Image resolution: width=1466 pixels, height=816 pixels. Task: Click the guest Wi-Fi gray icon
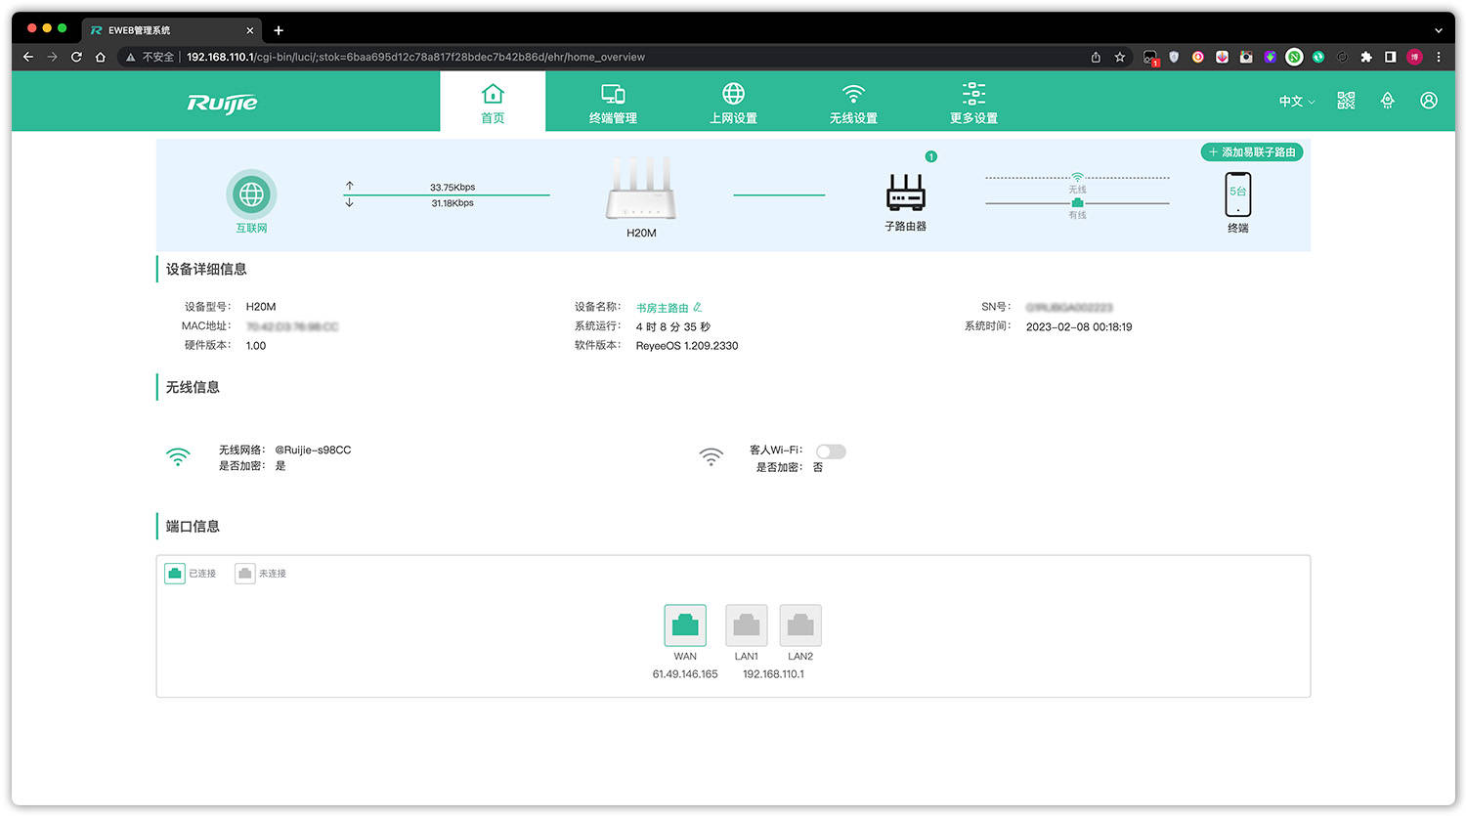711,456
